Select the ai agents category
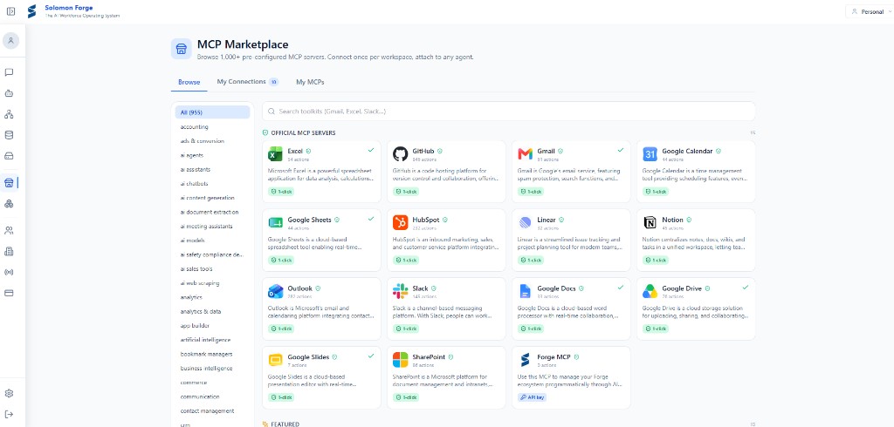The image size is (894, 427). coord(212,155)
